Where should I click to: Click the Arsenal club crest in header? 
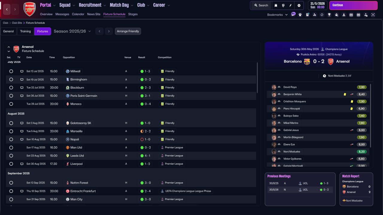pyautogui.click(x=29, y=9)
